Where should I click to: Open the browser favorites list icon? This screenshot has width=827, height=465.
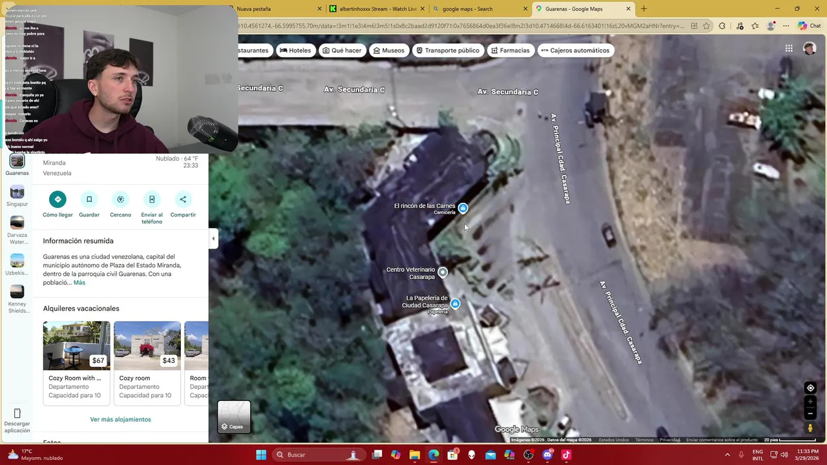click(x=755, y=26)
